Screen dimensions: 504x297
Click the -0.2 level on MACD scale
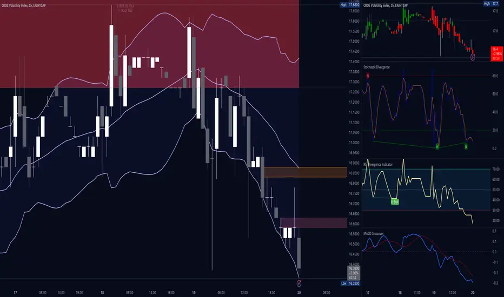click(x=494, y=283)
